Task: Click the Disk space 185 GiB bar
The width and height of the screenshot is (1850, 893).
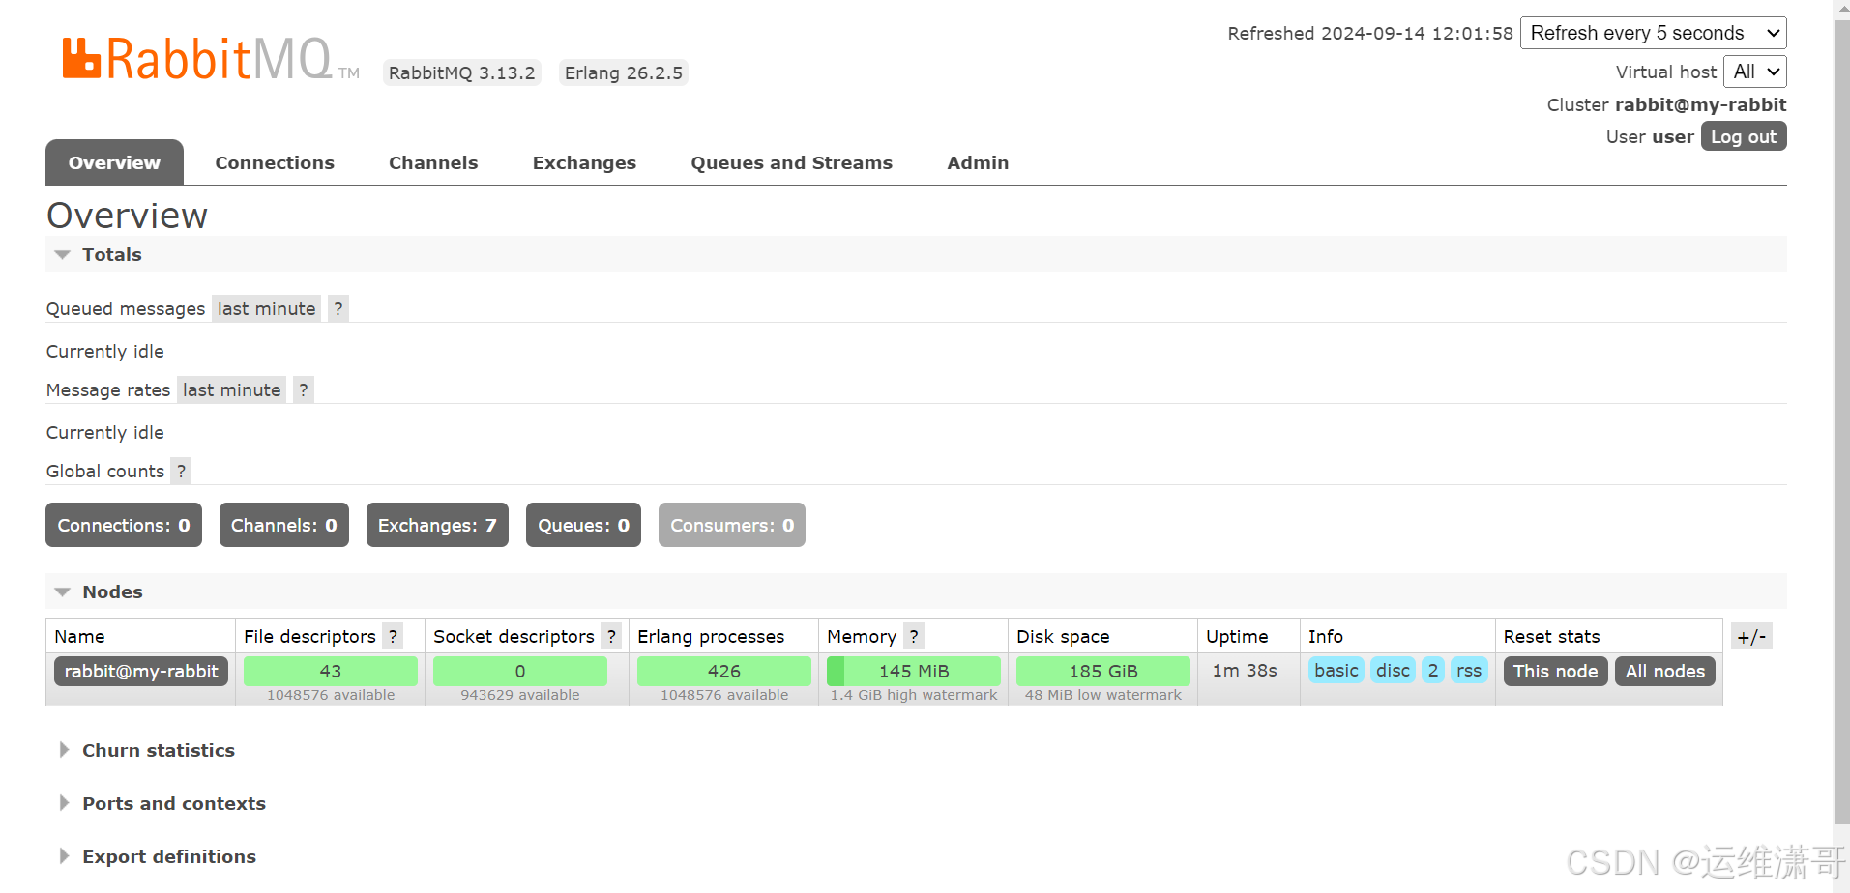Action: click(1103, 671)
